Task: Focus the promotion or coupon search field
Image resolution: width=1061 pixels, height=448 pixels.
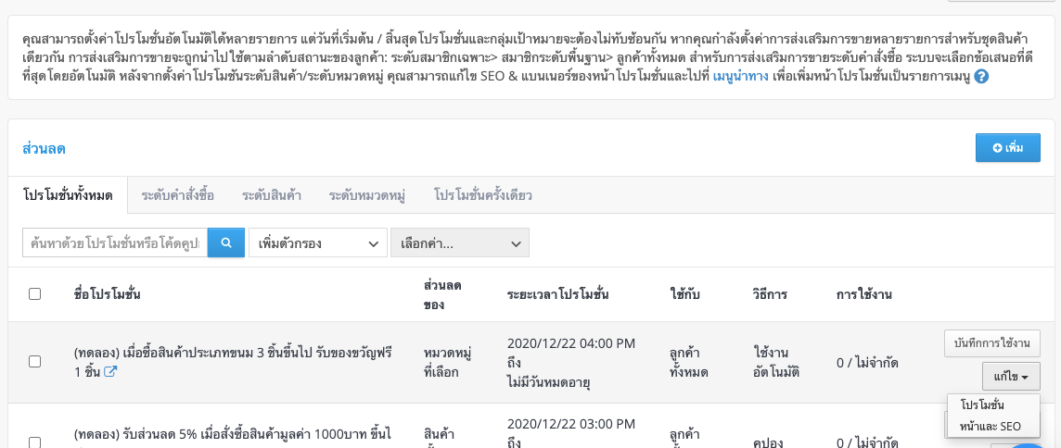Action: tap(115, 243)
